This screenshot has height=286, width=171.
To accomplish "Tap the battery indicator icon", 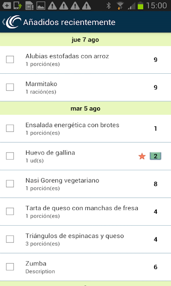I will 140,5.
